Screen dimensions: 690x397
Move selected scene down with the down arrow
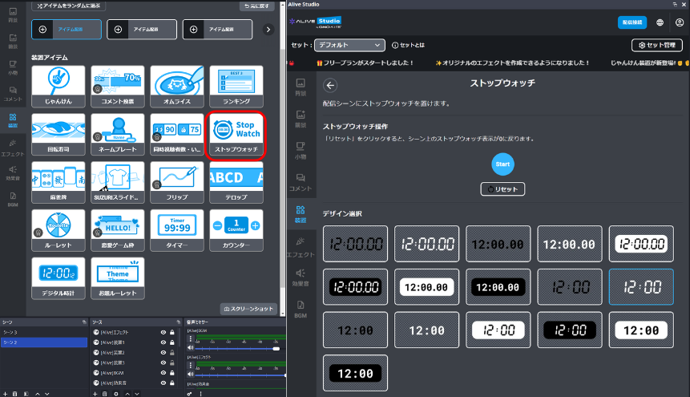click(47, 394)
